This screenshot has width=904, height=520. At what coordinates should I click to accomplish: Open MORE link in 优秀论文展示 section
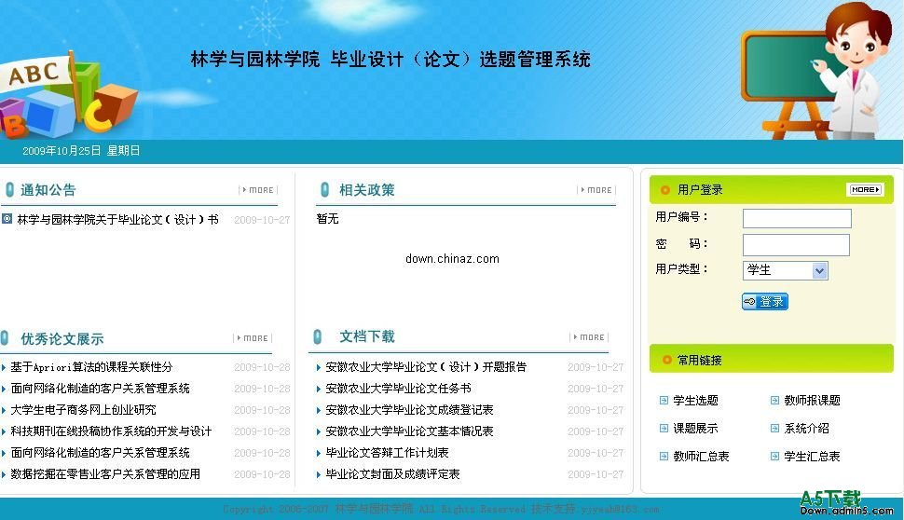coord(253,338)
